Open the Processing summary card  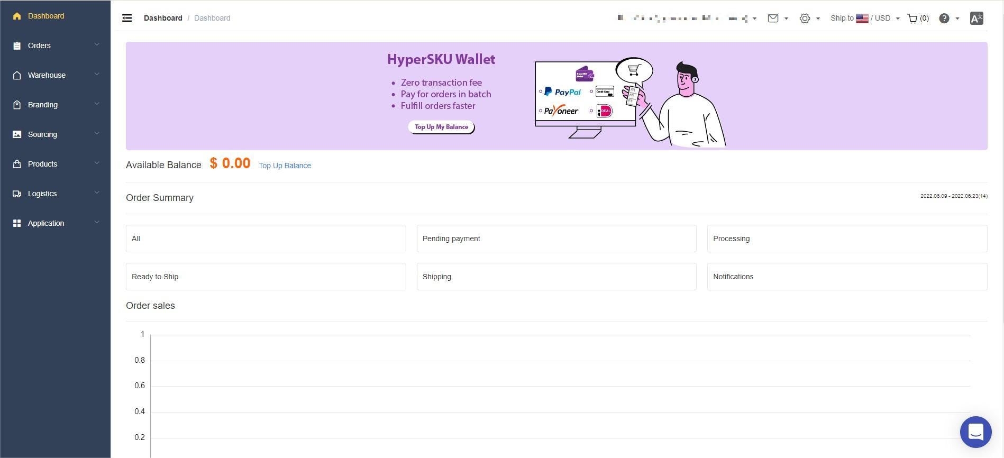pyautogui.click(x=847, y=239)
